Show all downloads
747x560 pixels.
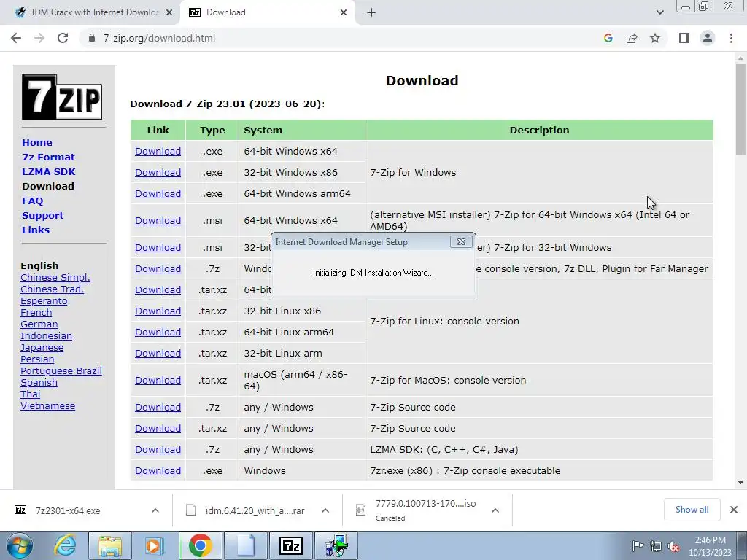point(692,510)
